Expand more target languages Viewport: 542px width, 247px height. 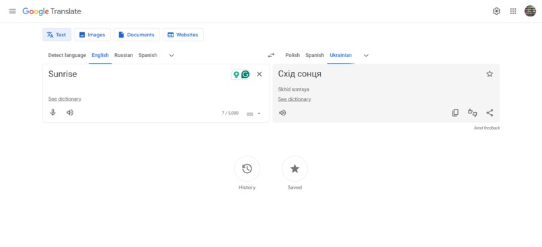pyautogui.click(x=366, y=56)
